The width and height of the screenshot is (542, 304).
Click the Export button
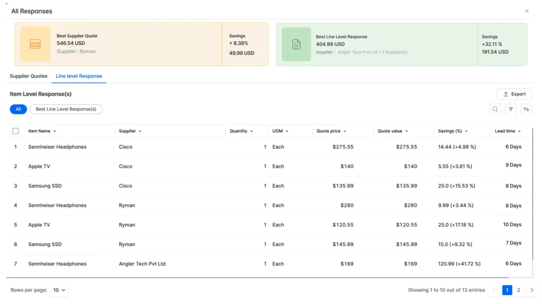[x=514, y=94]
